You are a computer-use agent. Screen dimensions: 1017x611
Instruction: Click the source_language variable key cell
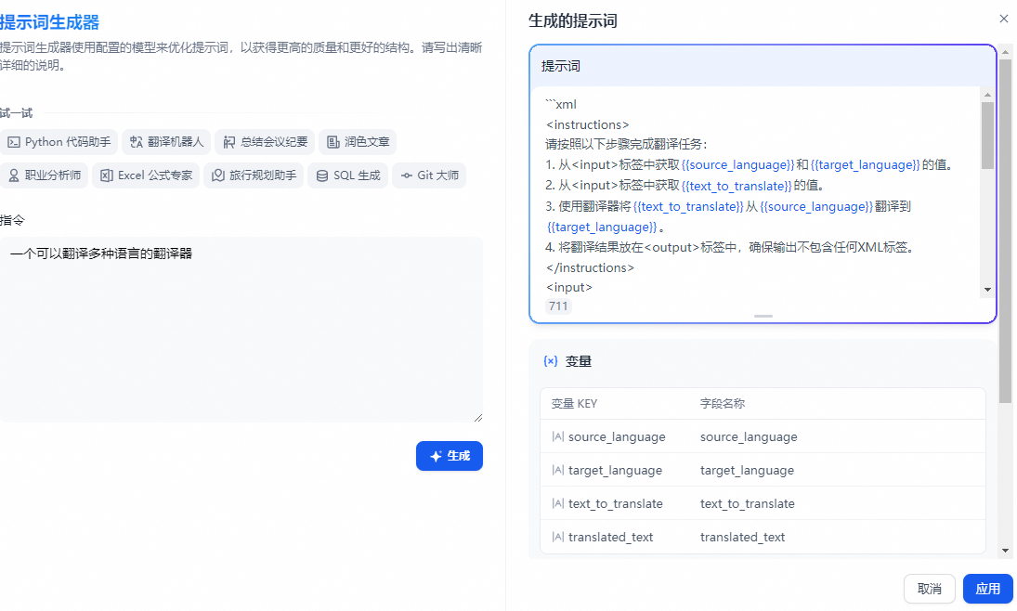point(617,437)
